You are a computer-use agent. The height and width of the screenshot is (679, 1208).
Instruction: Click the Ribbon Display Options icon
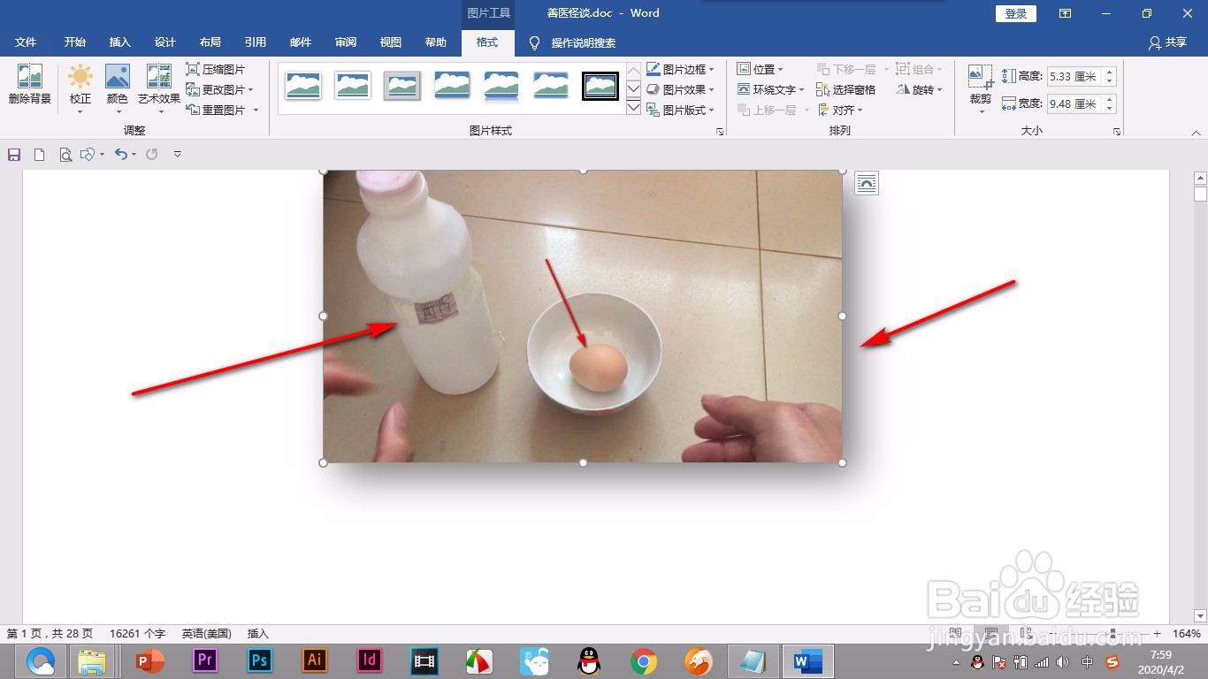1066,13
